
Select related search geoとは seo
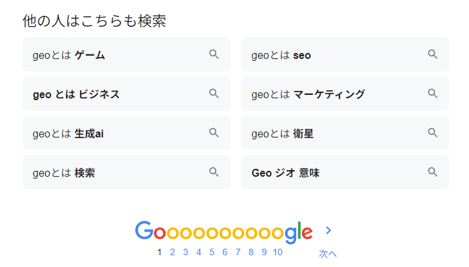(x=345, y=54)
